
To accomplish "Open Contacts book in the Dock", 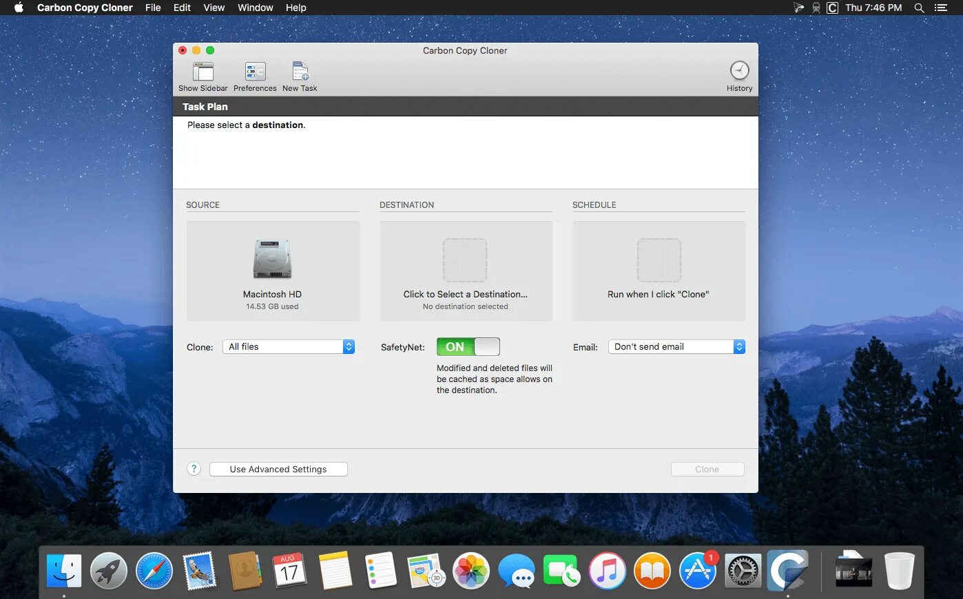I will click(245, 571).
